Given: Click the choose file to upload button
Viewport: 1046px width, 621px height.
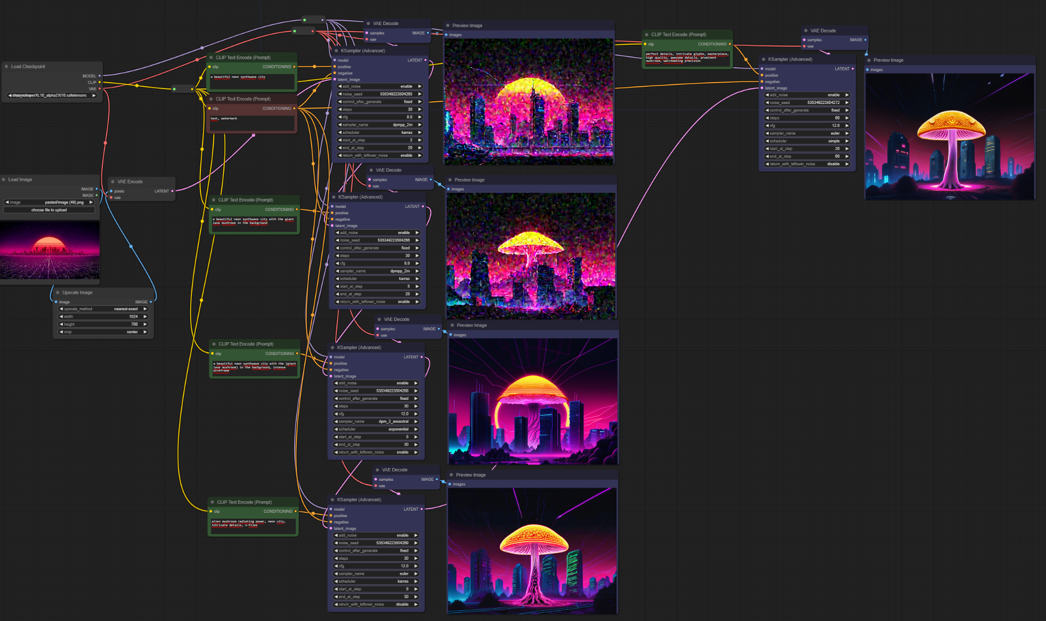Looking at the screenshot, I should [x=49, y=210].
